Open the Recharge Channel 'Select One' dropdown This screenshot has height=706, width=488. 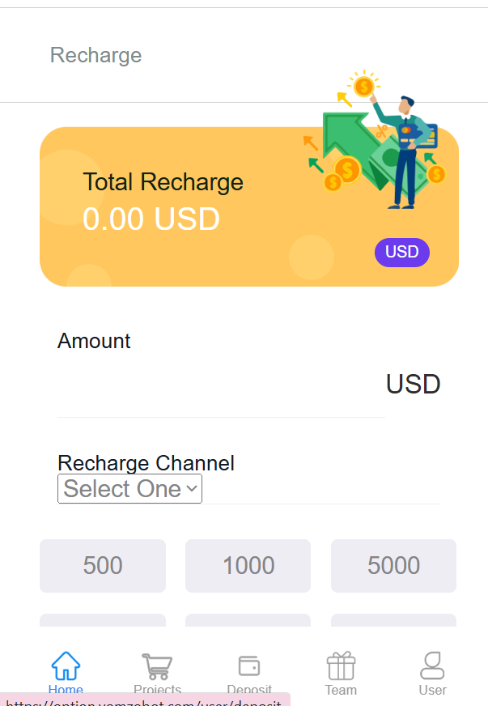point(129,489)
